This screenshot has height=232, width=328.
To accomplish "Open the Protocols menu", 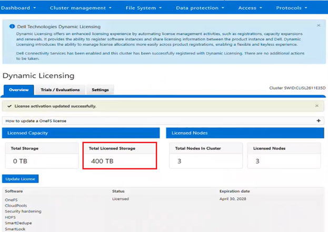I will (291, 8).
